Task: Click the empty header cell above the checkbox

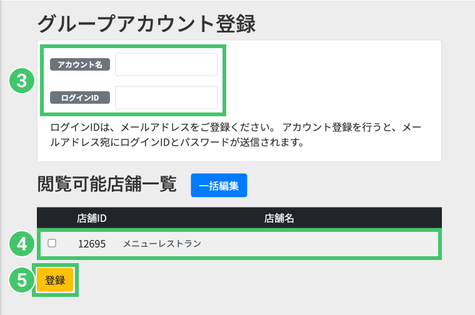Action: point(52,218)
